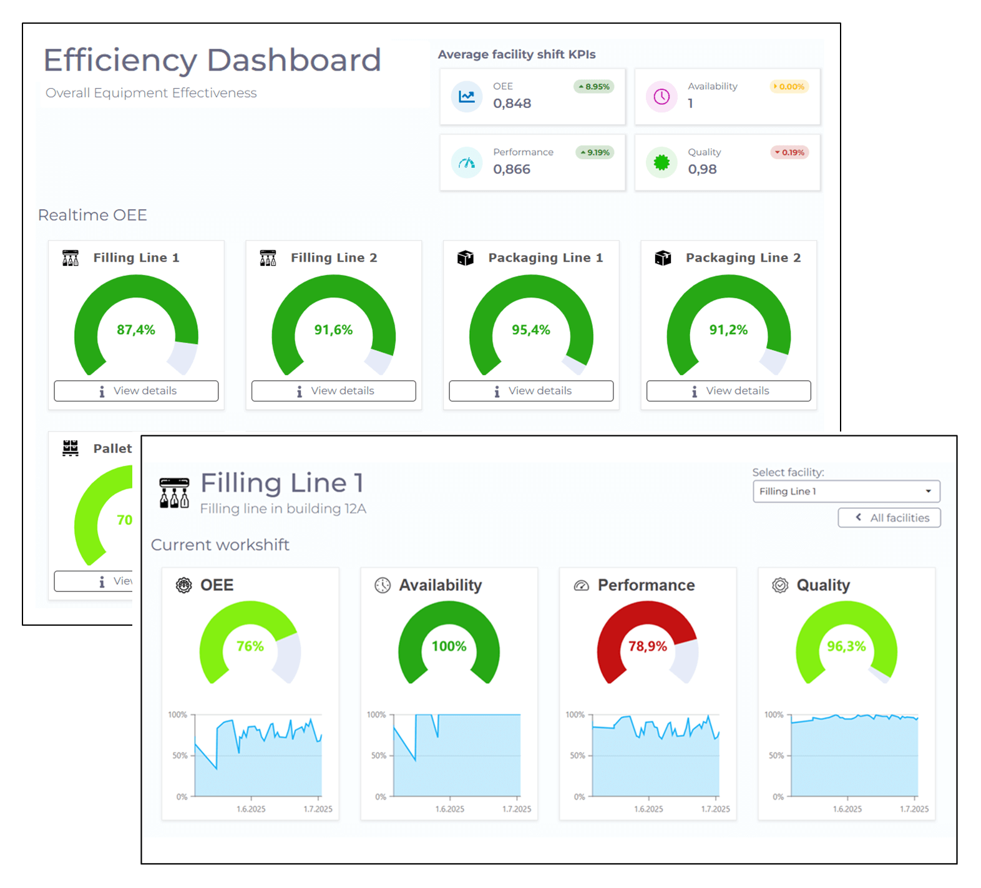Click the Filling Line 2 bottles icon
This screenshot has width=981, height=888.
[x=268, y=258]
